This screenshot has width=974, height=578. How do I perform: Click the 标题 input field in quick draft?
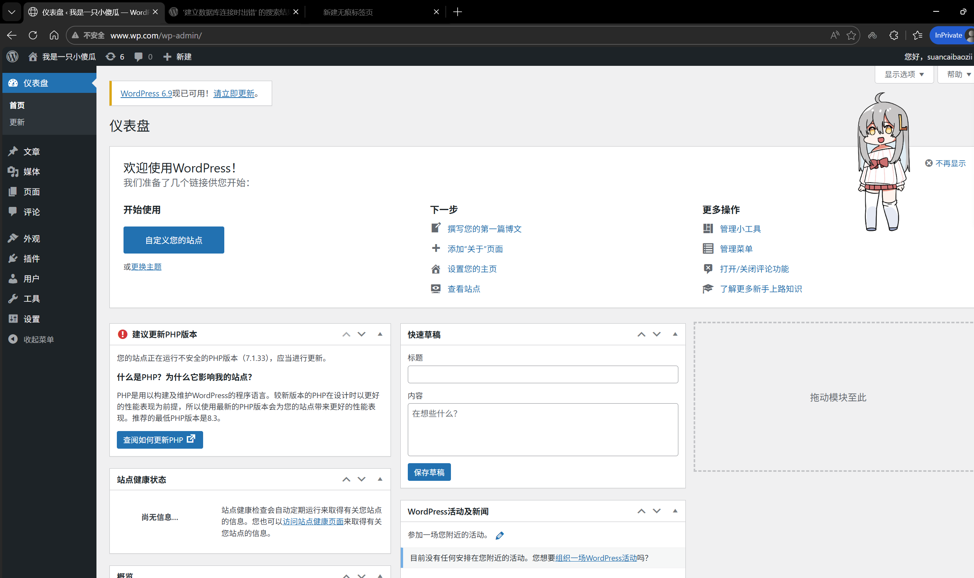click(543, 374)
